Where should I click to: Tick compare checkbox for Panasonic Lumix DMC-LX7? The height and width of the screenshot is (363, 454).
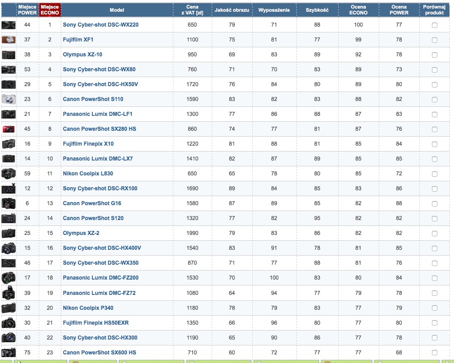pyautogui.click(x=434, y=159)
